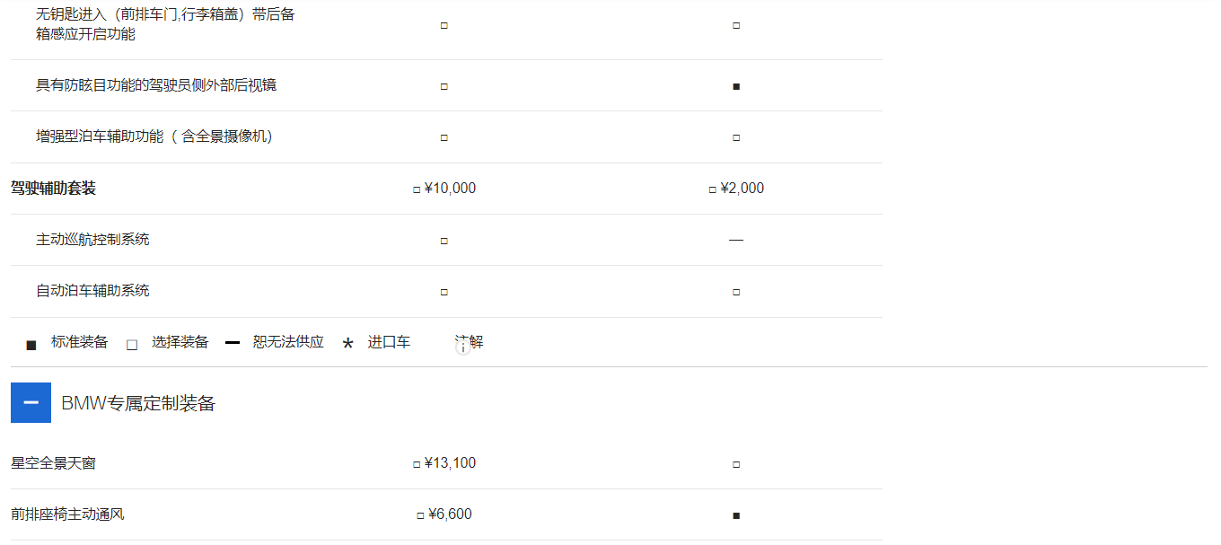Viewport: 1221px width, 545px height.
Task: Check the empty box in 主动巡航控制系统 row
Action: pos(444,241)
